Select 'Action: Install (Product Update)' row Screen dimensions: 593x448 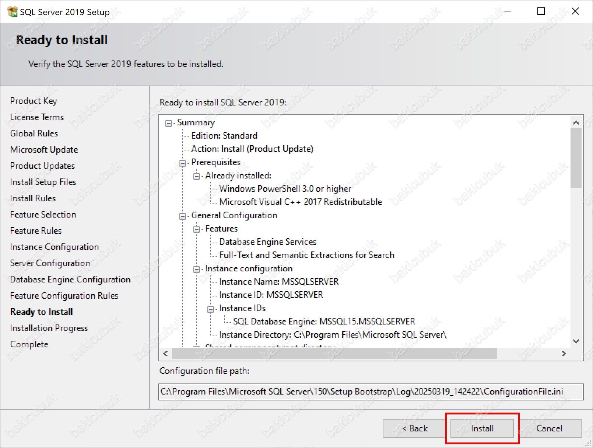click(x=252, y=149)
